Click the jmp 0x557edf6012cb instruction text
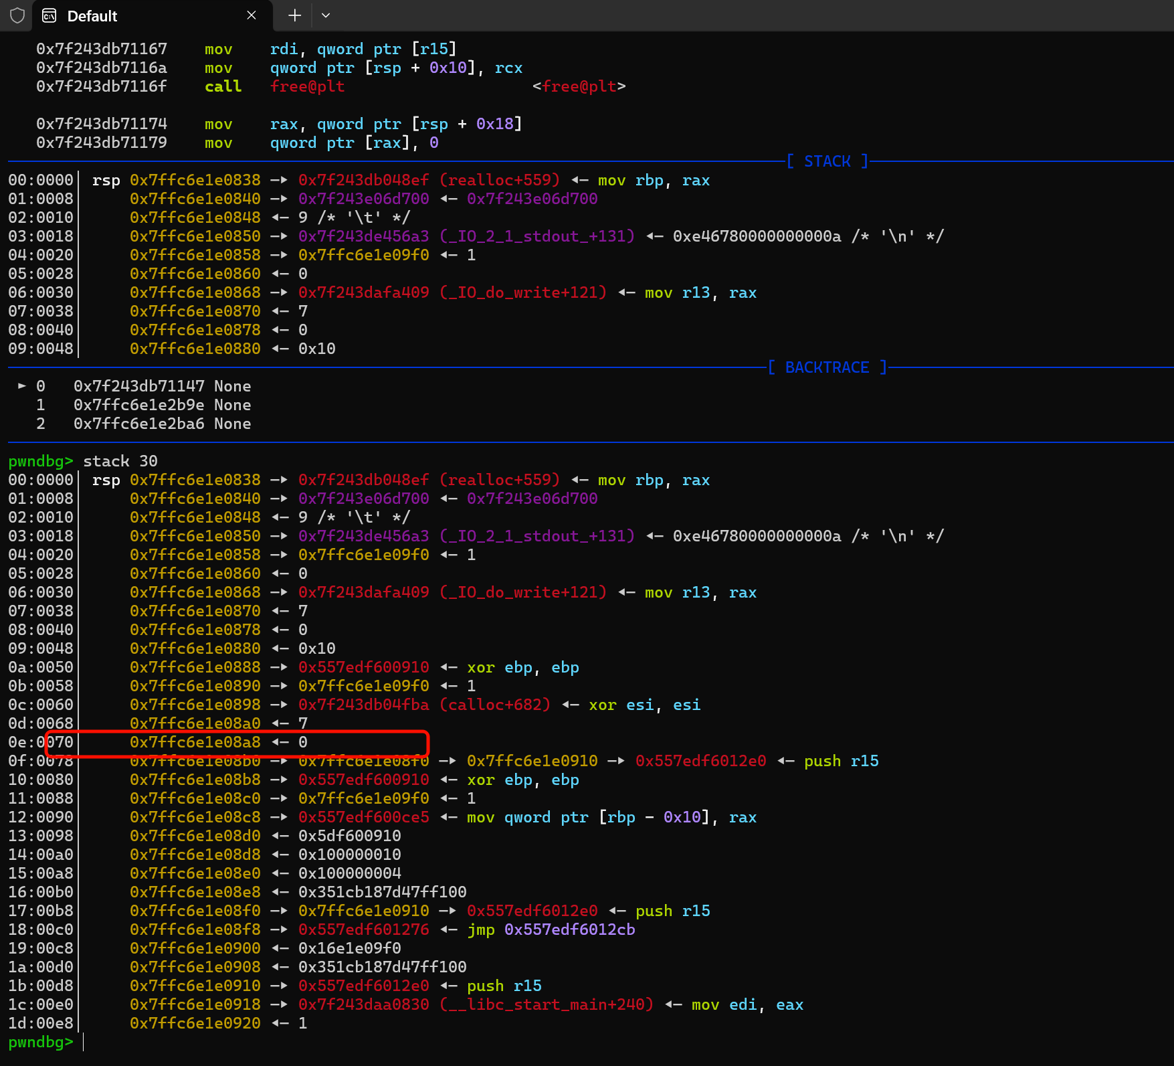Viewport: 1174px width, 1066px height. click(x=551, y=929)
